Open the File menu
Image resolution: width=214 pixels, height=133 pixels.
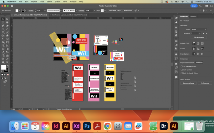pyautogui.click(x=21, y=2)
